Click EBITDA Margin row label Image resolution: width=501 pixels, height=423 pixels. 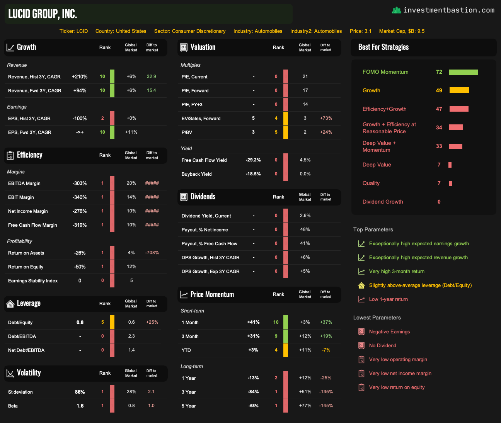pos(24,183)
